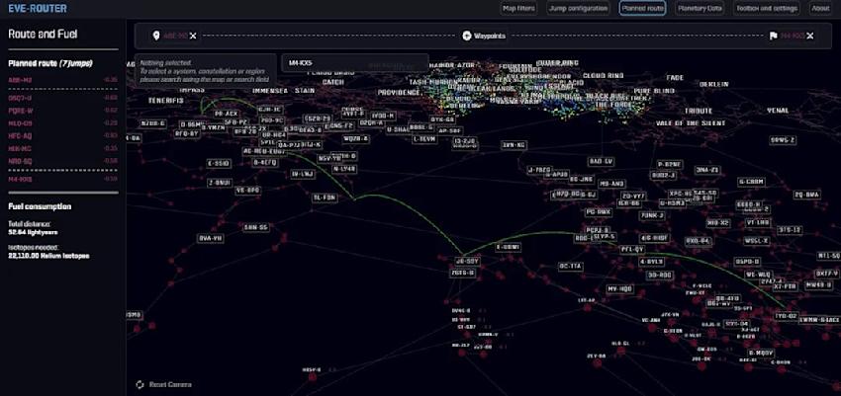Select the WSSL-X system label

tap(756, 241)
